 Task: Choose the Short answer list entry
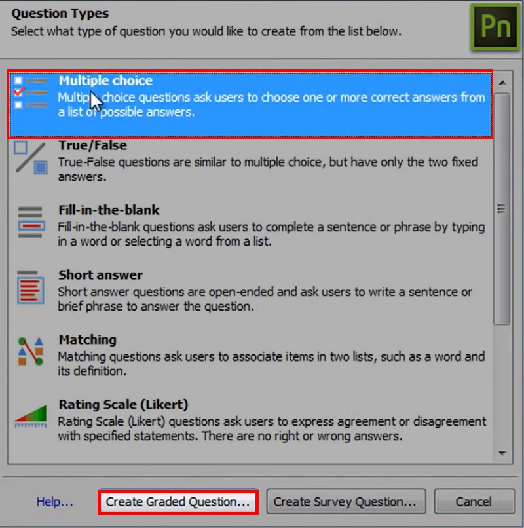250,290
